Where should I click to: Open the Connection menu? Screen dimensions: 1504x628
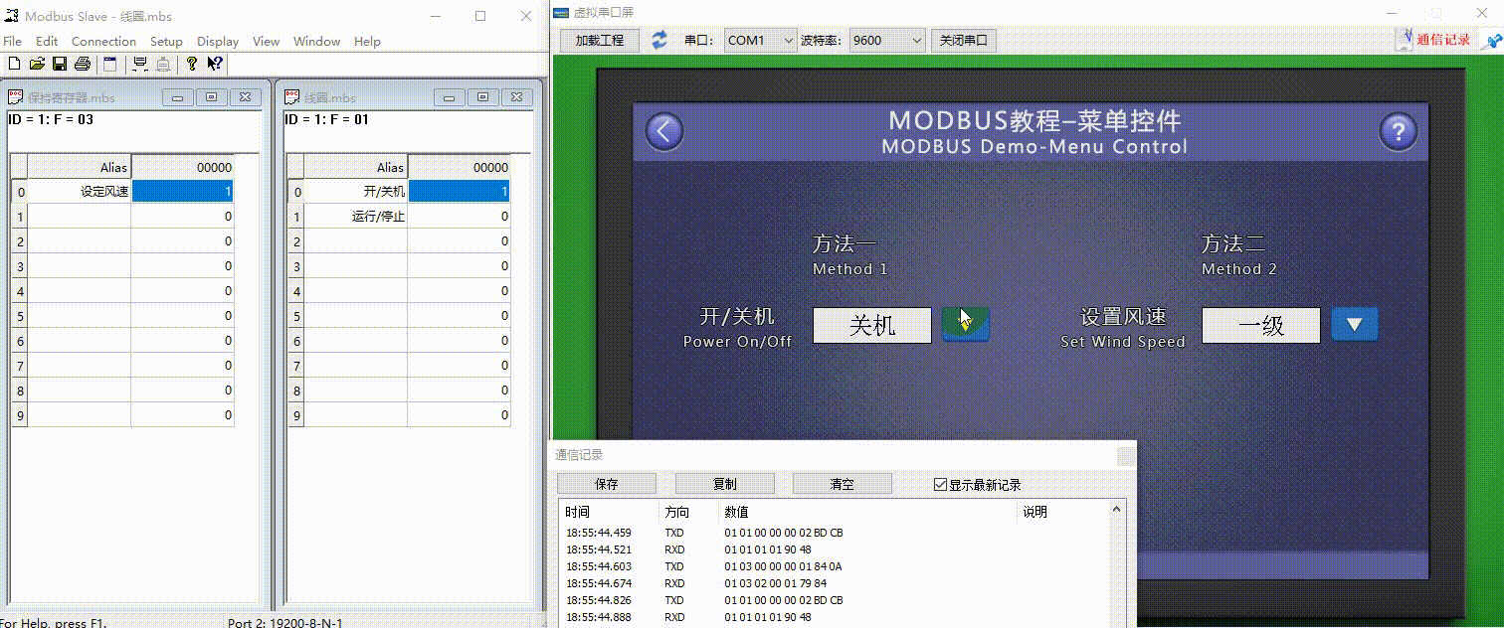click(x=103, y=42)
